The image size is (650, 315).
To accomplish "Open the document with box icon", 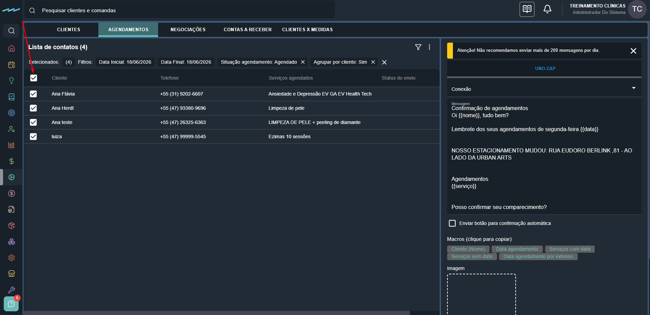I will click(x=12, y=209).
